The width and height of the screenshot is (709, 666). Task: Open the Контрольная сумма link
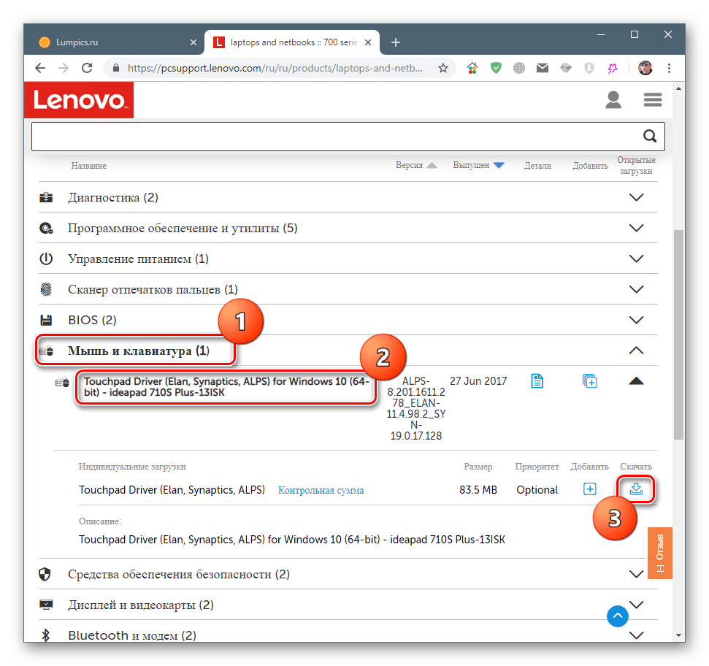(321, 491)
